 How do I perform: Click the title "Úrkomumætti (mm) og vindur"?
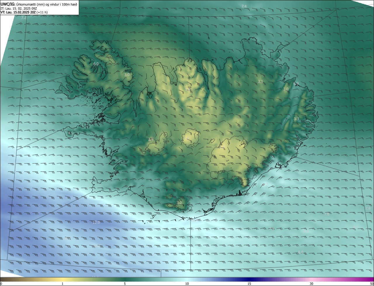46,4
